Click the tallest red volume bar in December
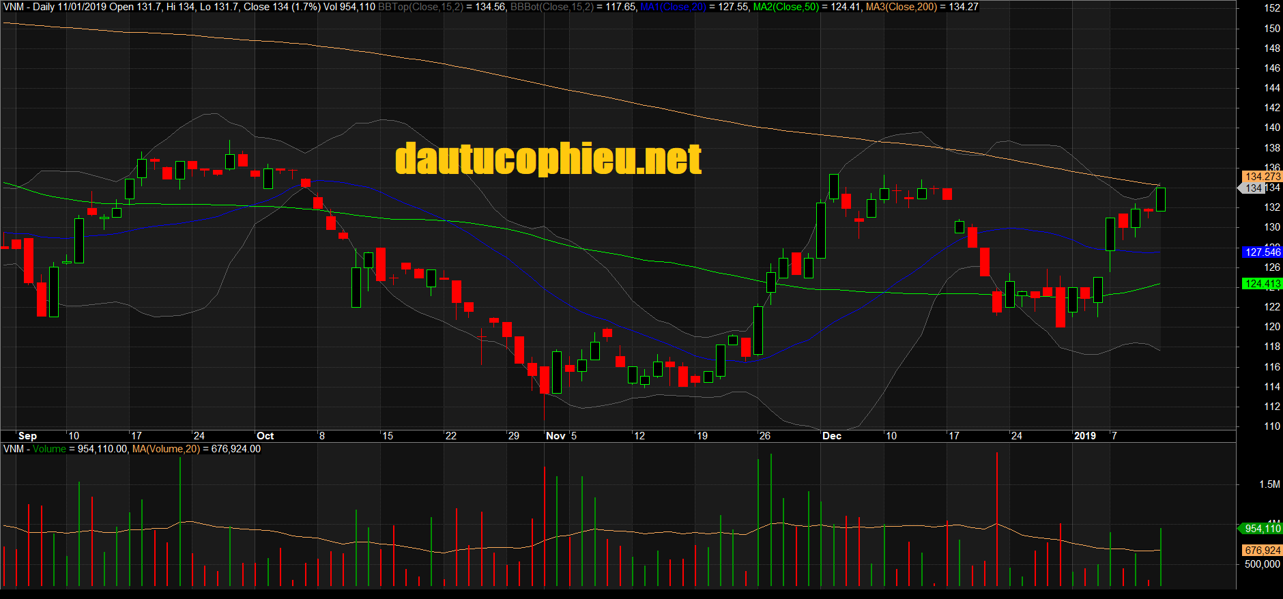 (997, 519)
